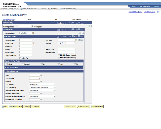Collapse the Tax Information section
161x129 pixels.
[6, 71]
